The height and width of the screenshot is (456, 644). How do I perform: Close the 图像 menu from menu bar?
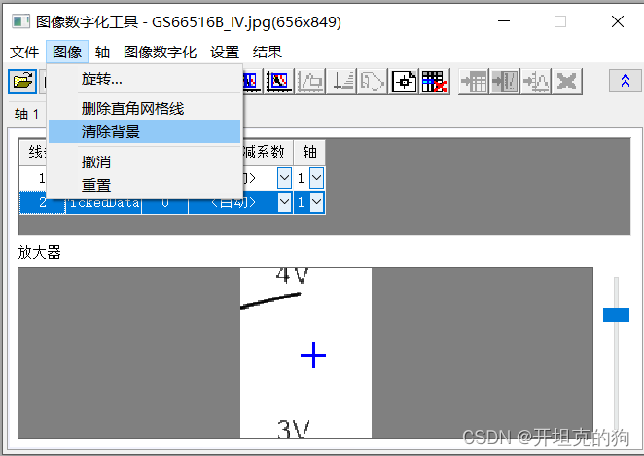click(67, 53)
